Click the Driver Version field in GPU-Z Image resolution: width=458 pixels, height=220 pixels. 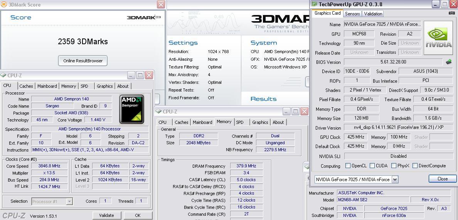click(398, 128)
